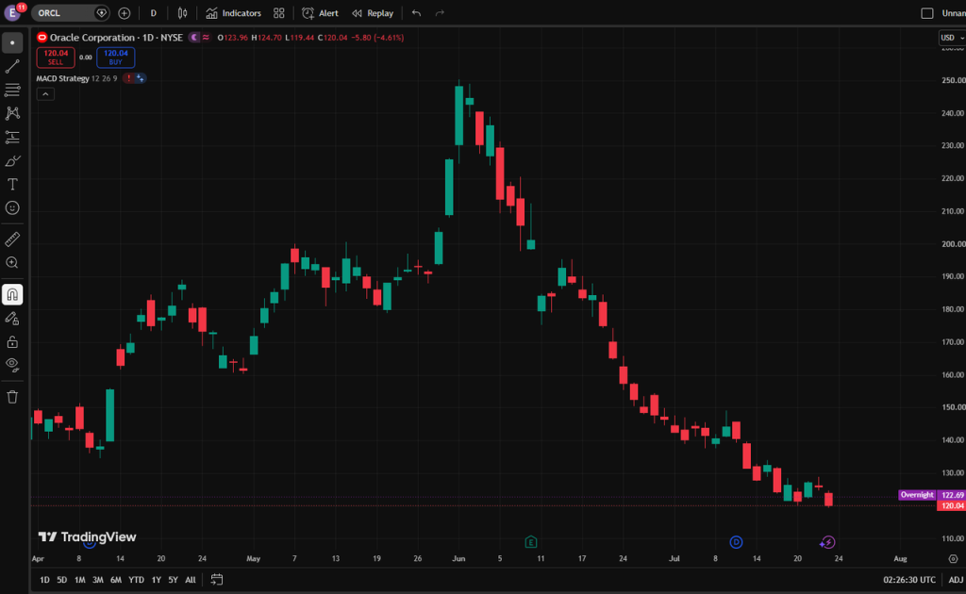966x594 pixels.
Task: Select the trend line drawing tool
Action: point(12,67)
